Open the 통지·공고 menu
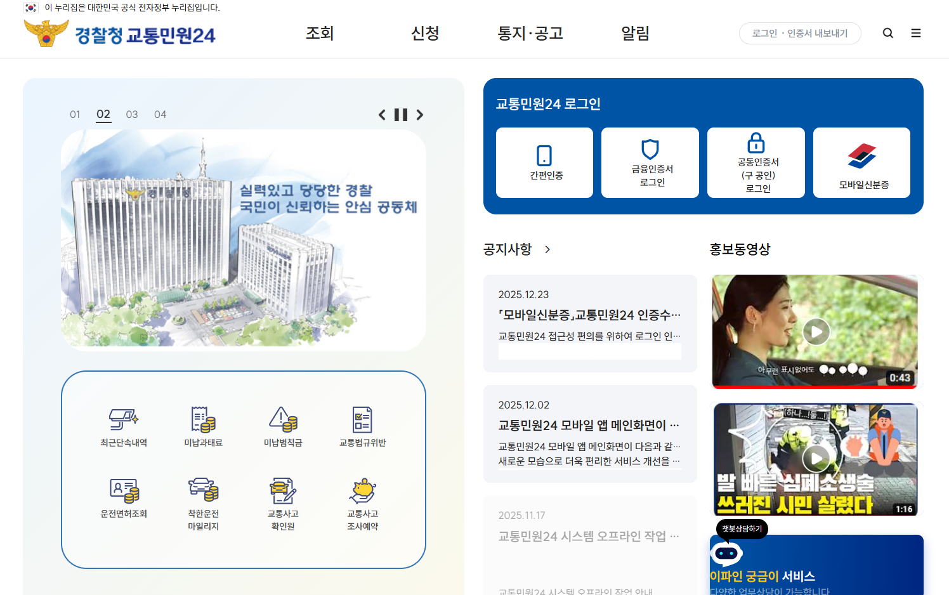949x595 pixels. (530, 33)
